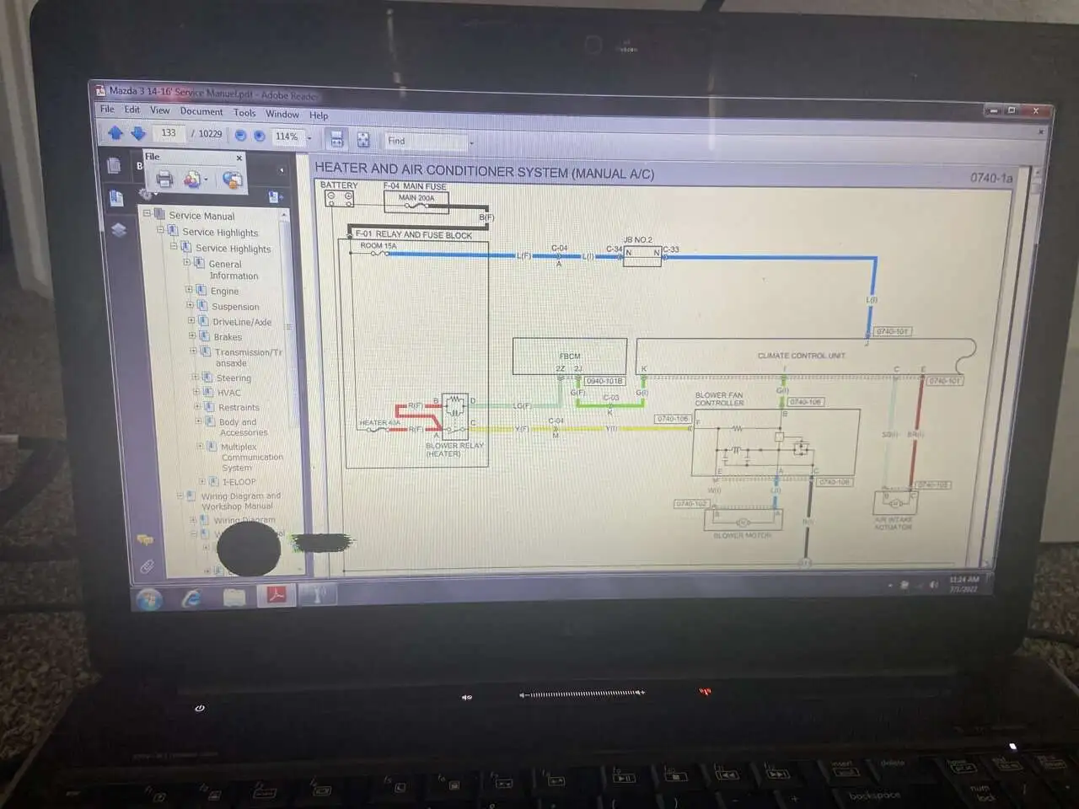Image resolution: width=1079 pixels, height=809 pixels.
Task: Select the Brakes bookmark
Action: point(227,337)
